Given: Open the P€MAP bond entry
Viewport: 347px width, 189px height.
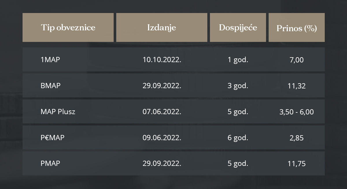Looking at the screenshot, I should point(52,138).
